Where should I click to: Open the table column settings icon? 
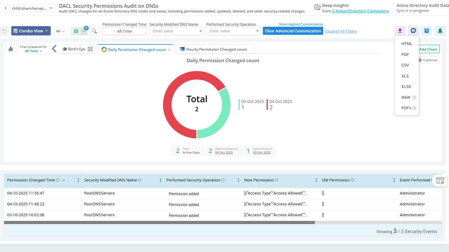(440, 180)
